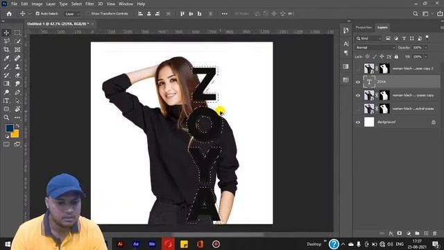Viewport: 444px width, 250px height.
Task: Select the Eraser tool
Action: point(17,76)
